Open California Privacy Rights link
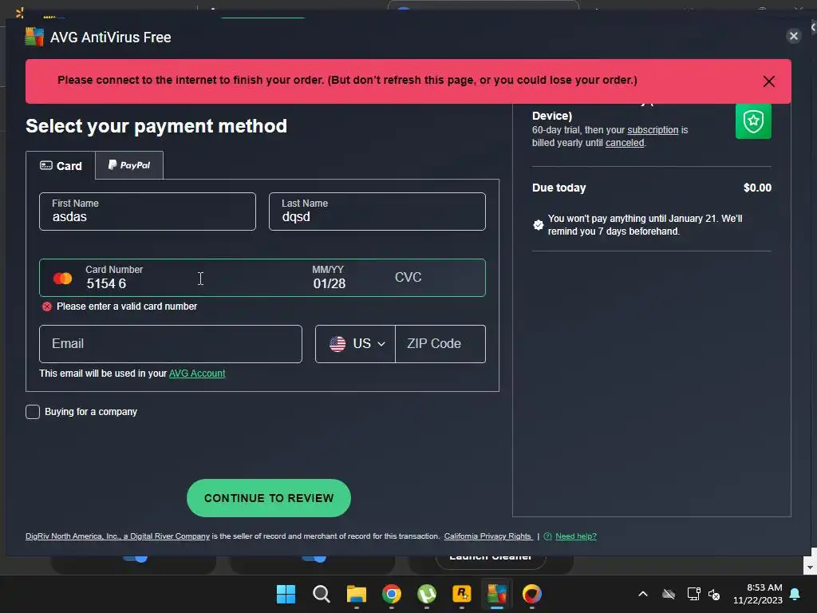Viewport: 817px width, 613px height. [487, 536]
